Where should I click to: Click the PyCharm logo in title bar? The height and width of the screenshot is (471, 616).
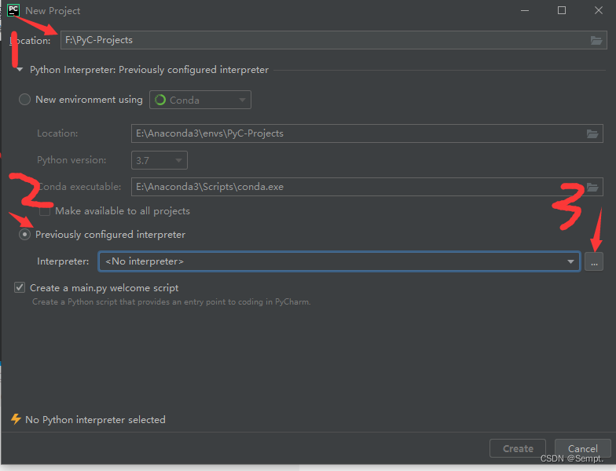click(x=13, y=10)
